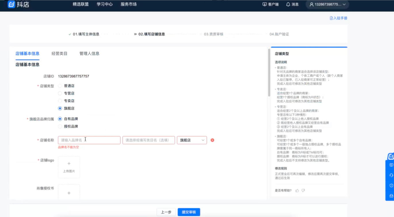Click the thumbs-up helpful icon
The height and width of the screenshot is (217, 394).
pyautogui.click(x=297, y=190)
